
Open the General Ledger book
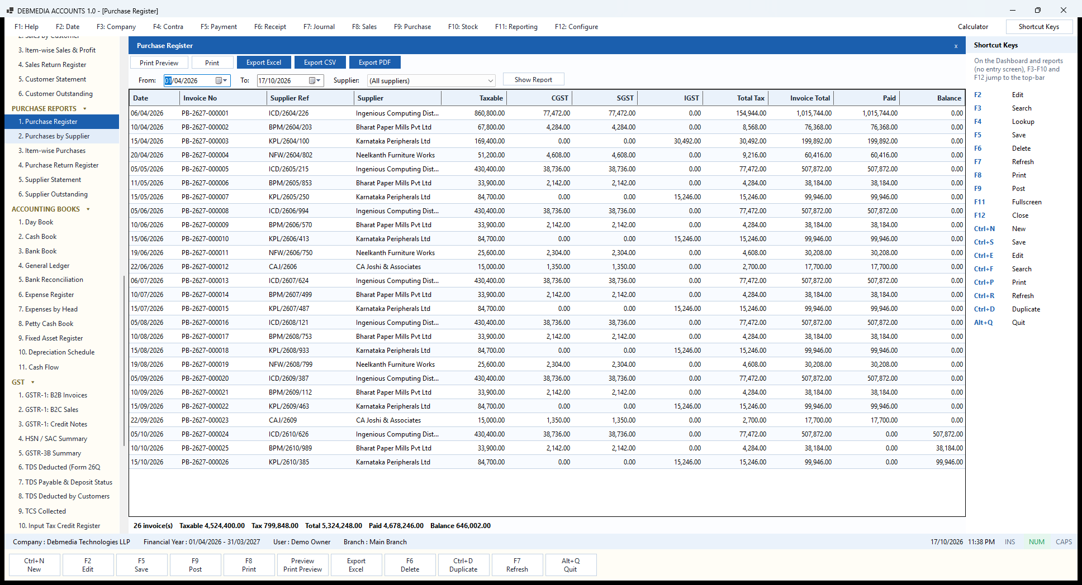click(x=61, y=266)
